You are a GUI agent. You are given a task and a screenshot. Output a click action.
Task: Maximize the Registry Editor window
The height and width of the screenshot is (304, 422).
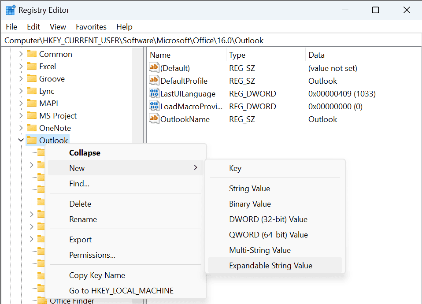pyautogui.click(x=375, y=10)
